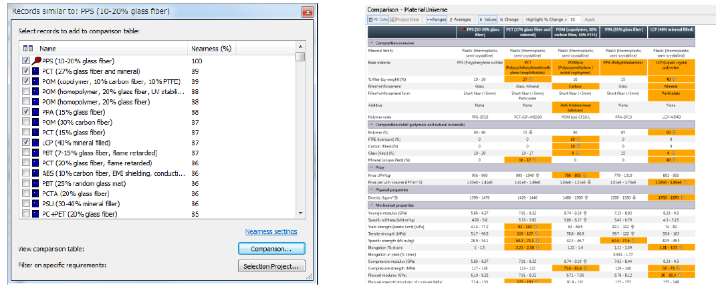
Task: Click the record icon for ABS (10% carbon fiber, EMI shielding)
Action: [36, 173]
